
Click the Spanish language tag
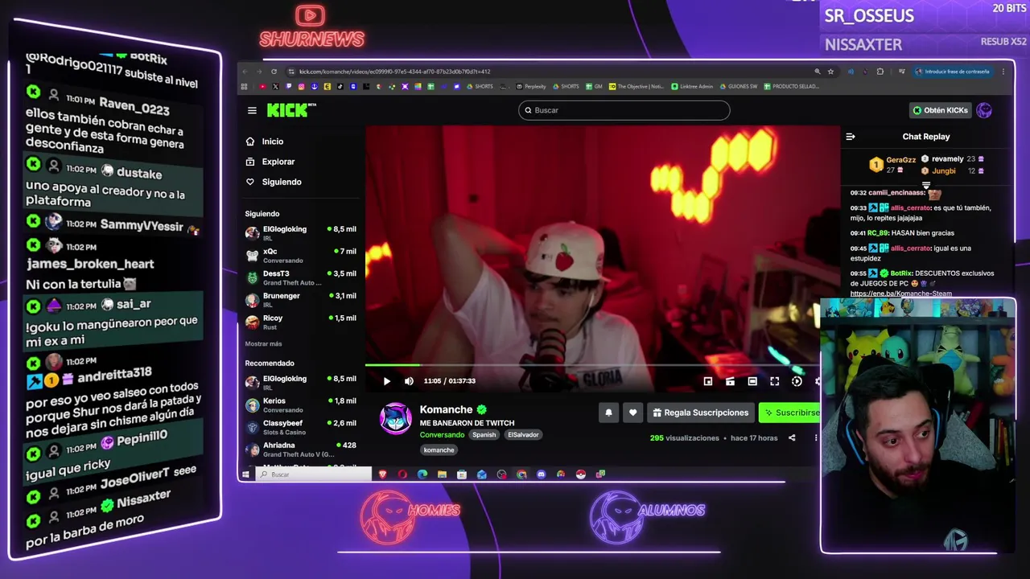pyautogui.click(x=484, y=435)
